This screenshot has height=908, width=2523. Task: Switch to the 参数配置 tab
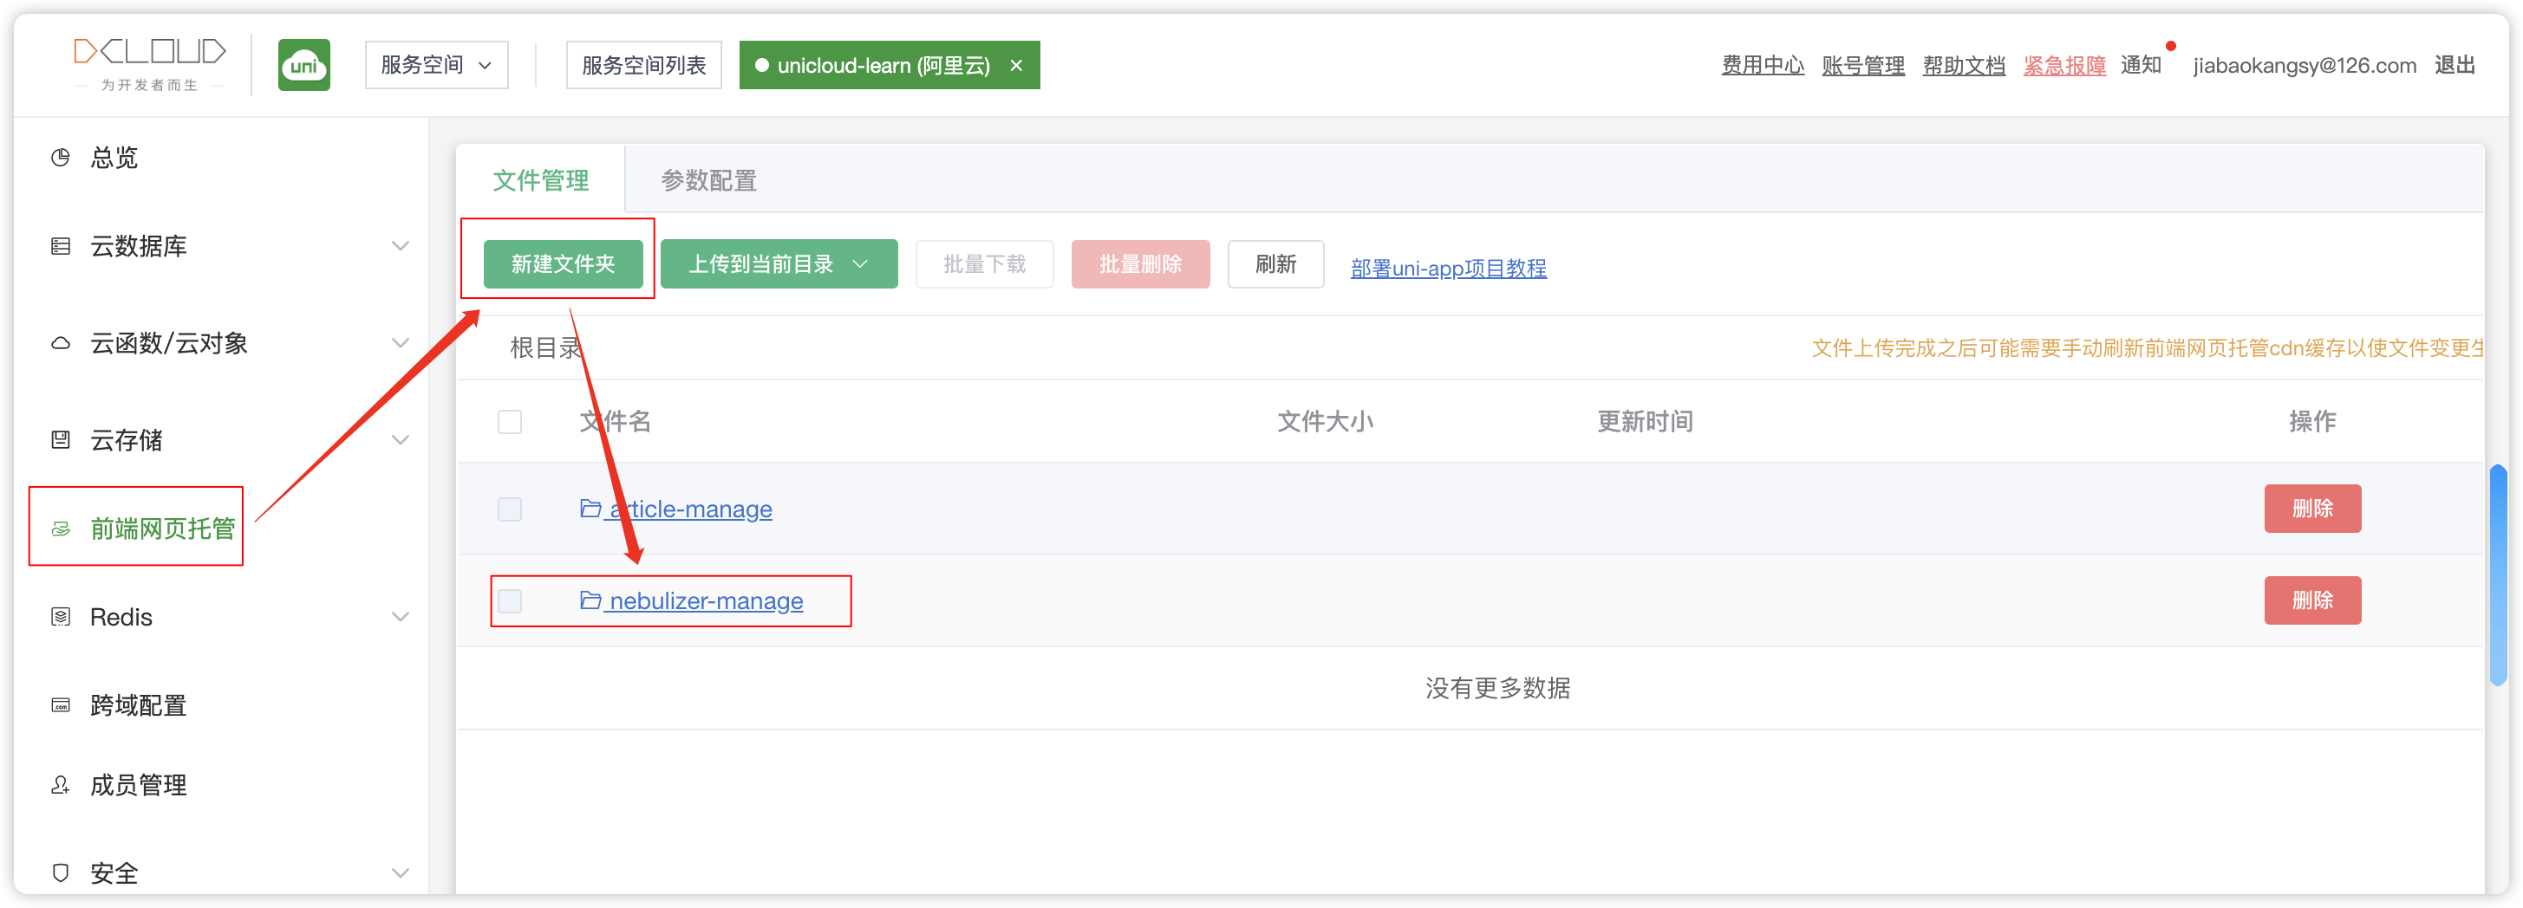708,181
